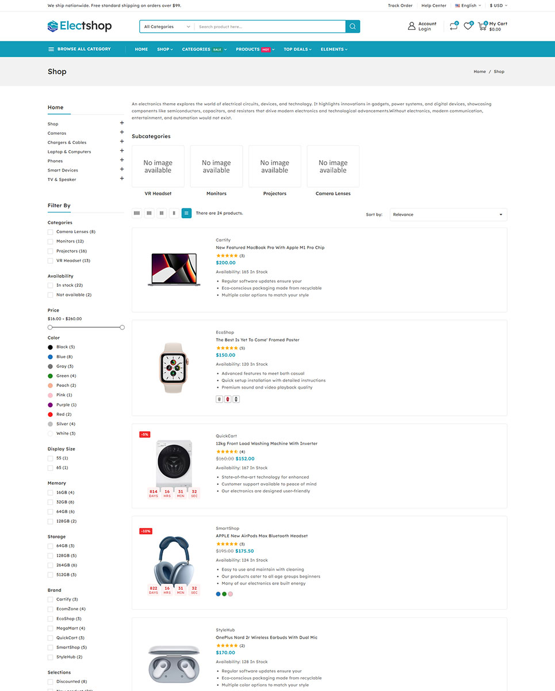Click the search magnifier button
The image size is (555, 691).
tap(353, 26)
